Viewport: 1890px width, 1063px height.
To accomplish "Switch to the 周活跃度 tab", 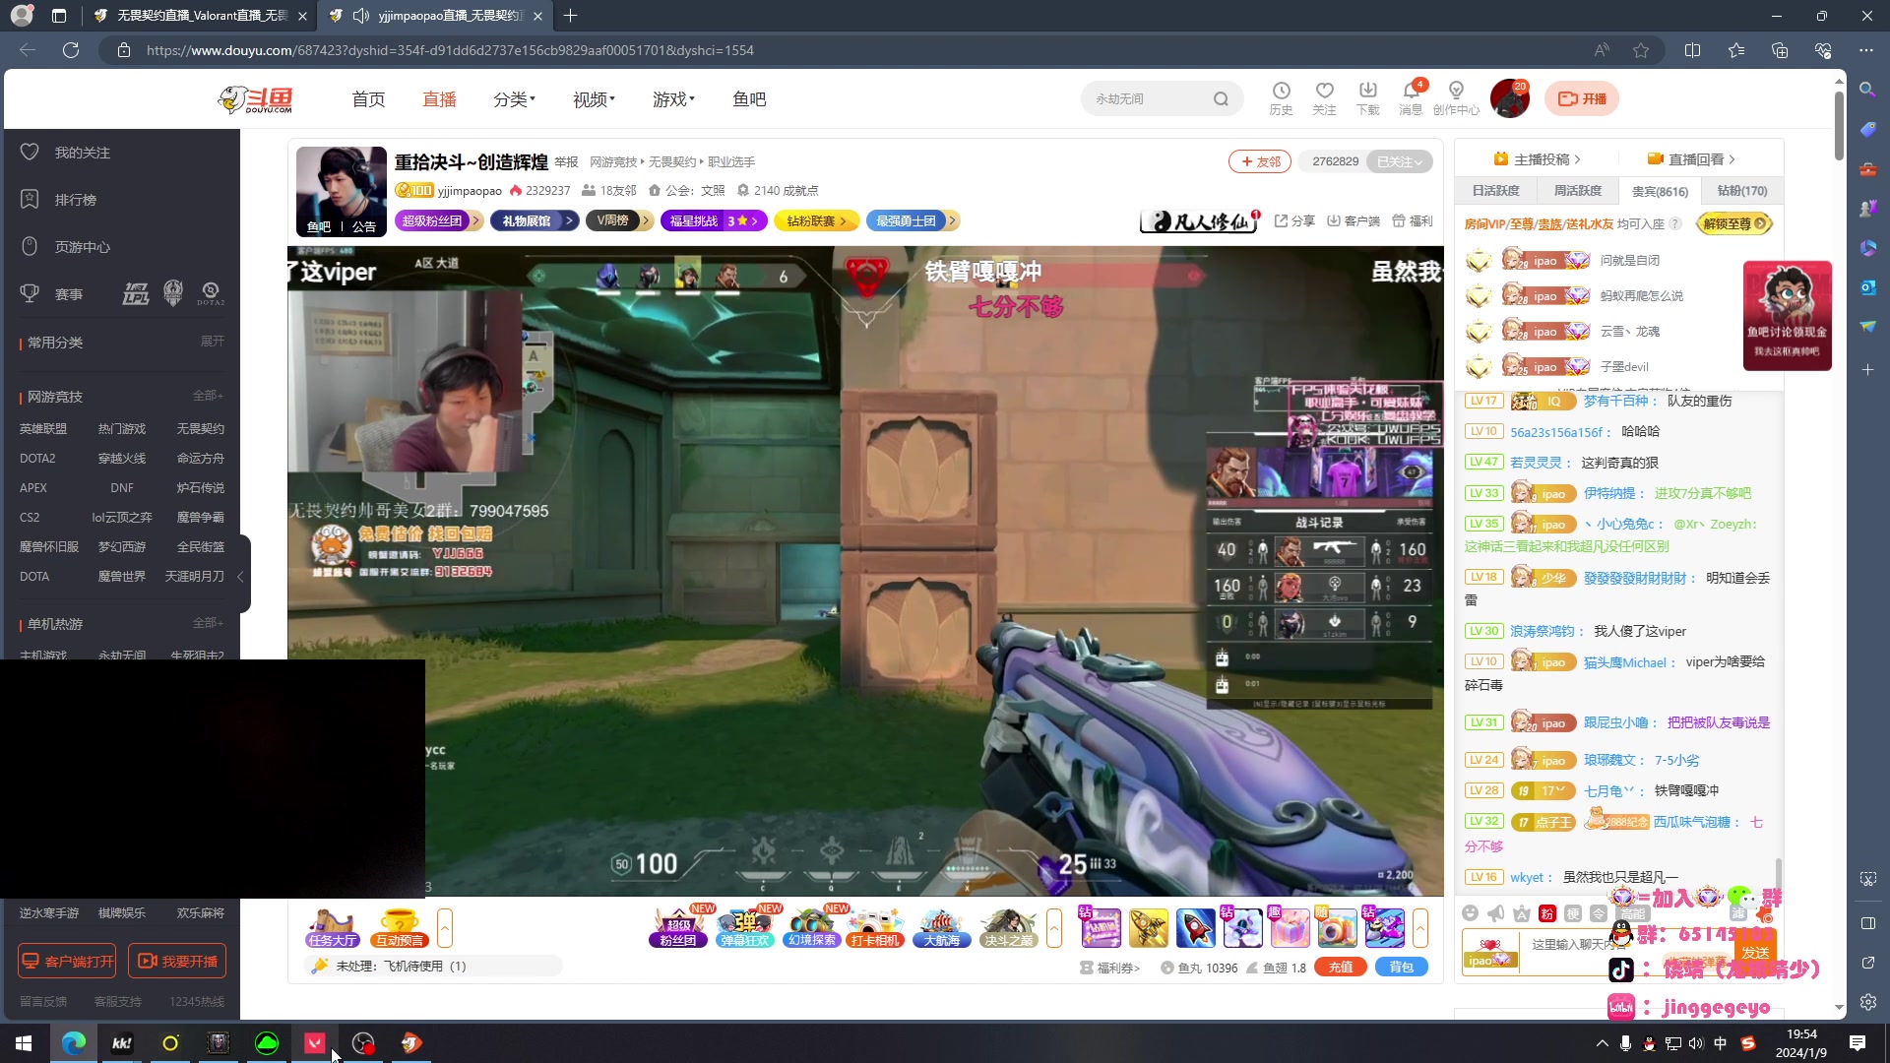I will (1578, 191).
